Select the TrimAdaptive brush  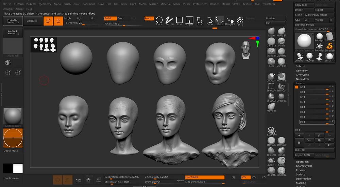point(271,142)
